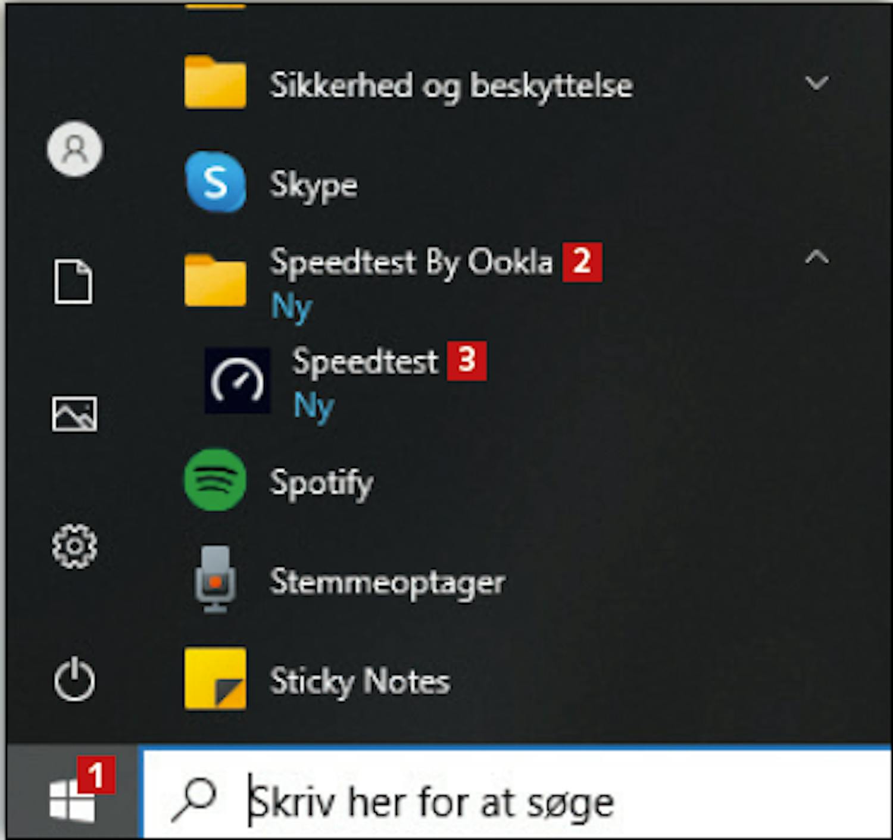The height and width of the screenshot is (840, 893).
Task: Open Spotify from the green icon
Action: point(215,480)
